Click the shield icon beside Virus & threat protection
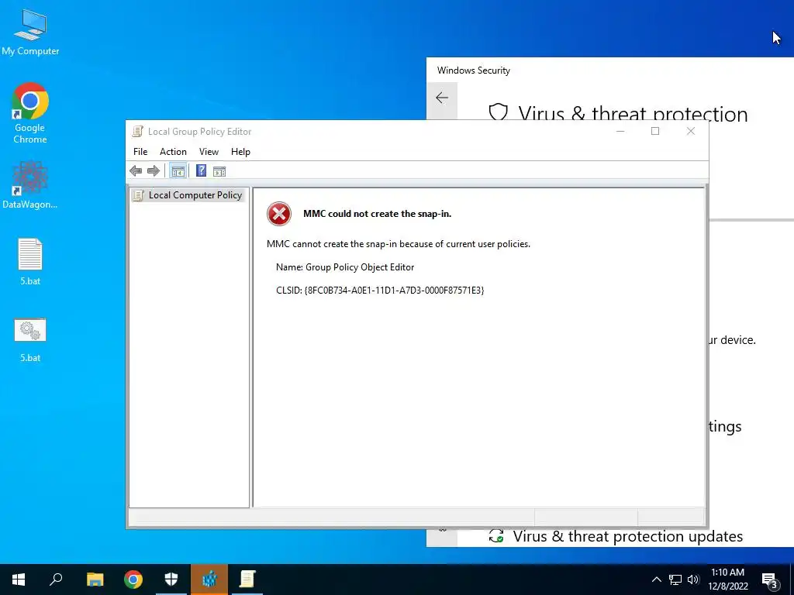Screen dimensions: 794x595 click(x=498, y=112)
